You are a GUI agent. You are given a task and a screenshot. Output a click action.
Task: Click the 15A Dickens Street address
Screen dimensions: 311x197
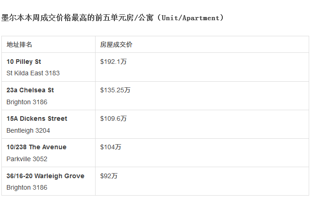tap(37, 118)
